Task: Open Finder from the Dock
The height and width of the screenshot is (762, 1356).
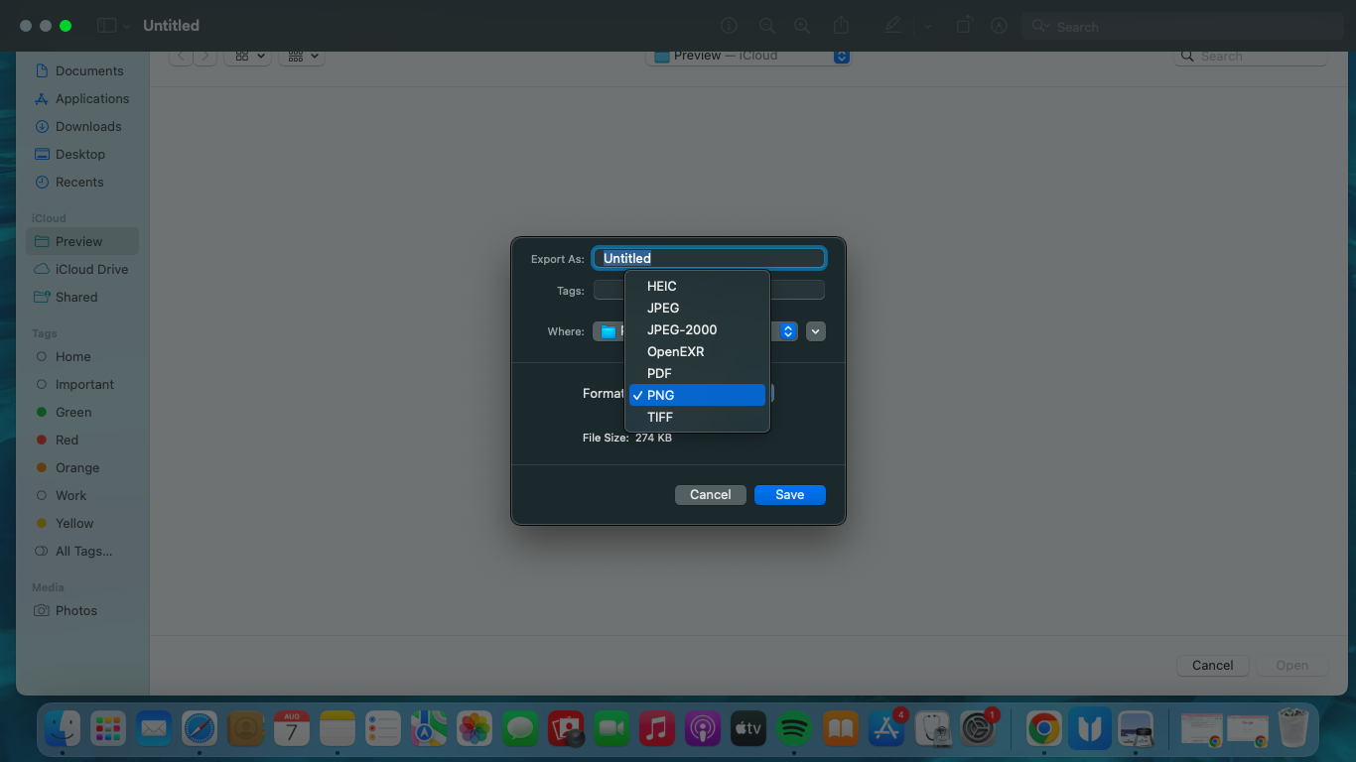Action: pos(63,729)
